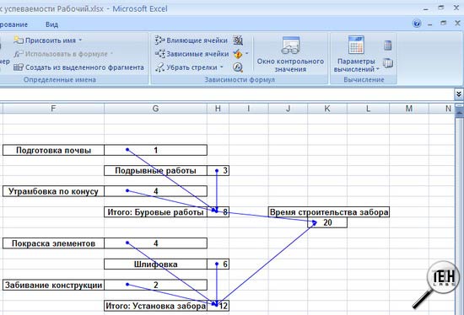Select column K header

(327, 109)
